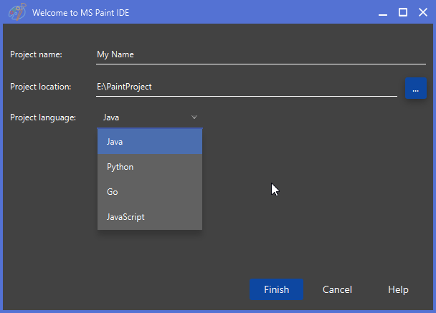Image resolution: width=436 pixels, height=313 pixels.
Task: Pick Go from the language options
Action: pos(150,192)
